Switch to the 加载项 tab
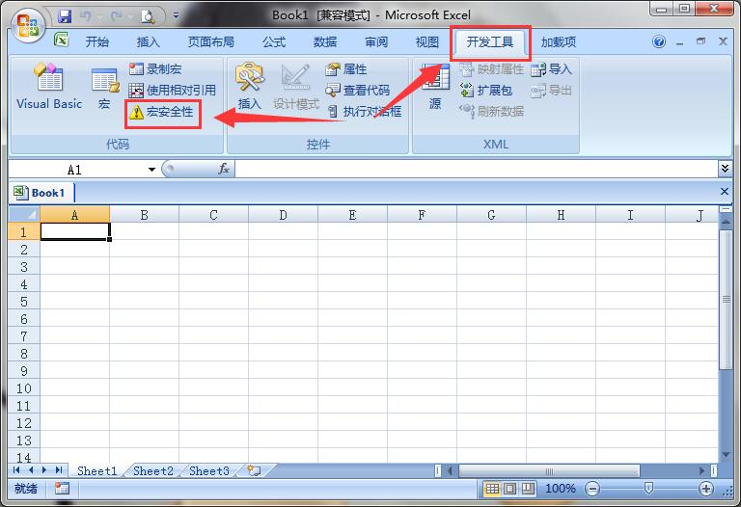Viewport: 741px width, 507px height. (x=559, y=42)
